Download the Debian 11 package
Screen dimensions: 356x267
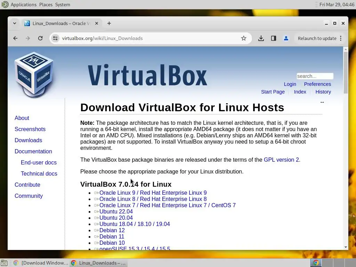tap(112, 236)
